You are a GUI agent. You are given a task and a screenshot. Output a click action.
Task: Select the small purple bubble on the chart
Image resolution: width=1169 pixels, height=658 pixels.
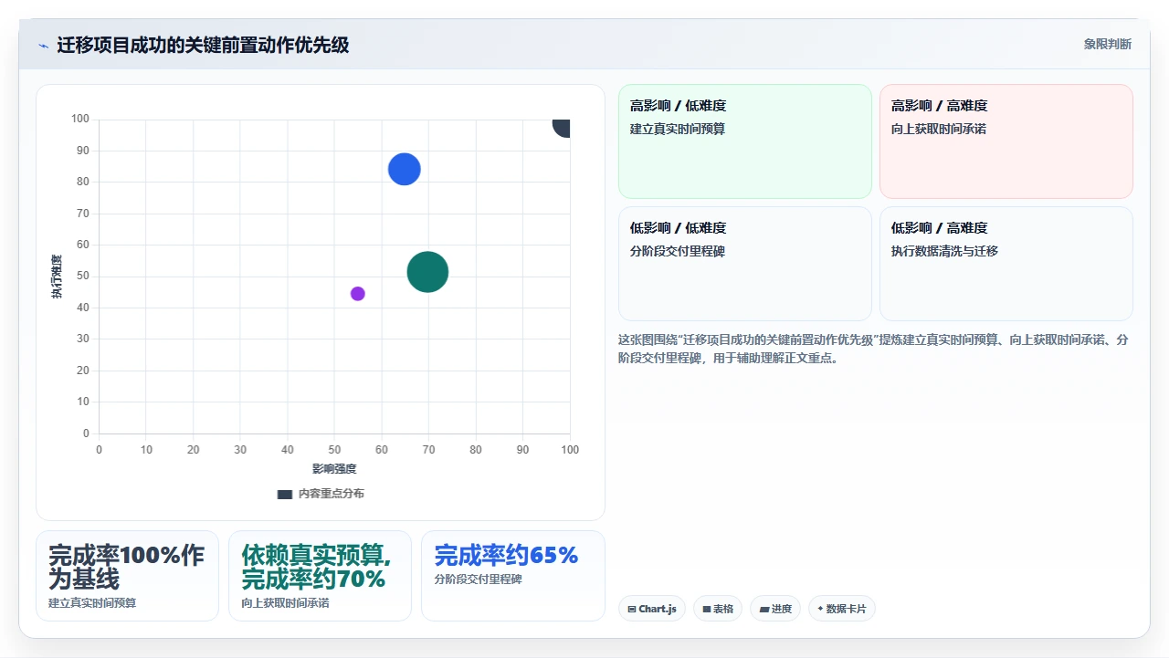tap(357, 293)
